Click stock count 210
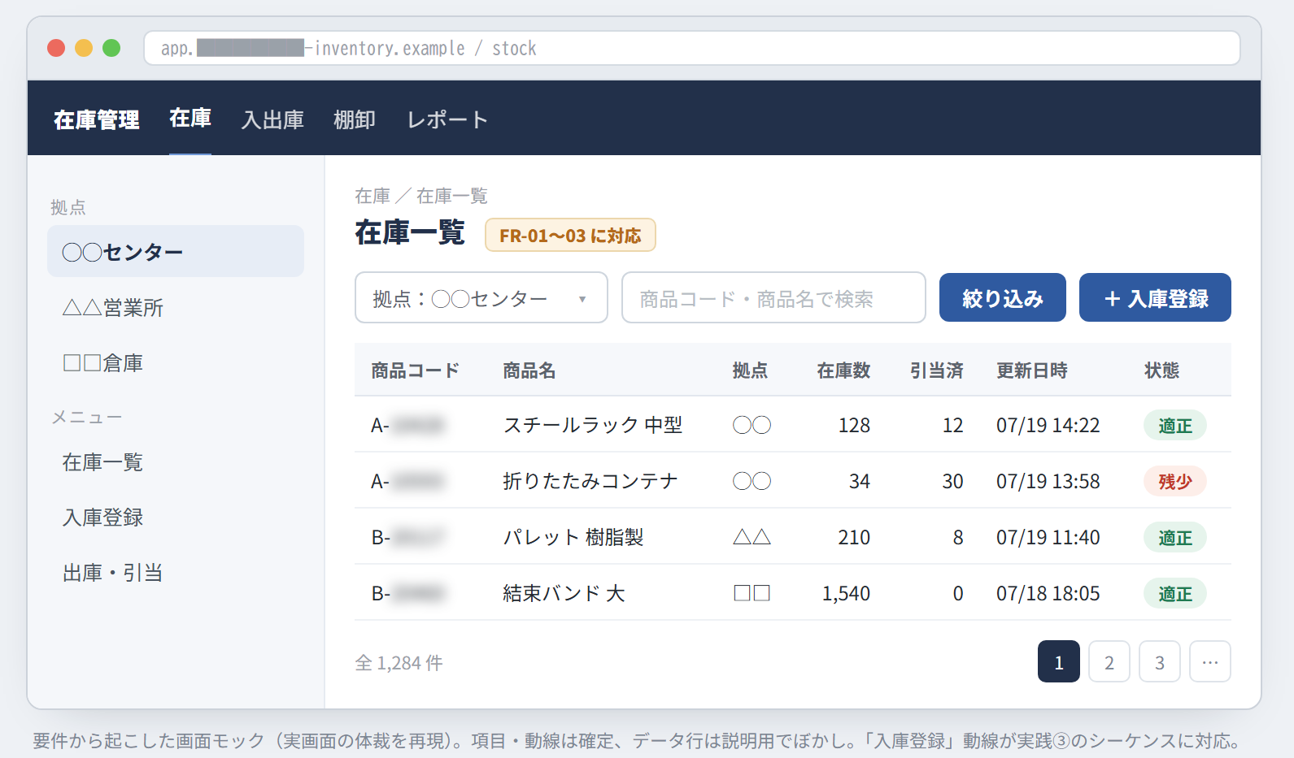The width and height of the screenshot is (1294, 758). pyautogui.click(x=854, y=537)
